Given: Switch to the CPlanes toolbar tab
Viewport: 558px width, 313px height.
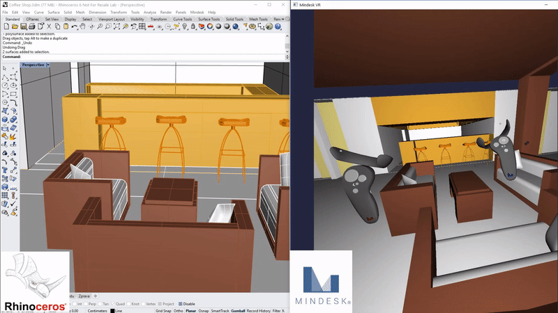Looking at the screenshot, I should [x=32, y=19].
